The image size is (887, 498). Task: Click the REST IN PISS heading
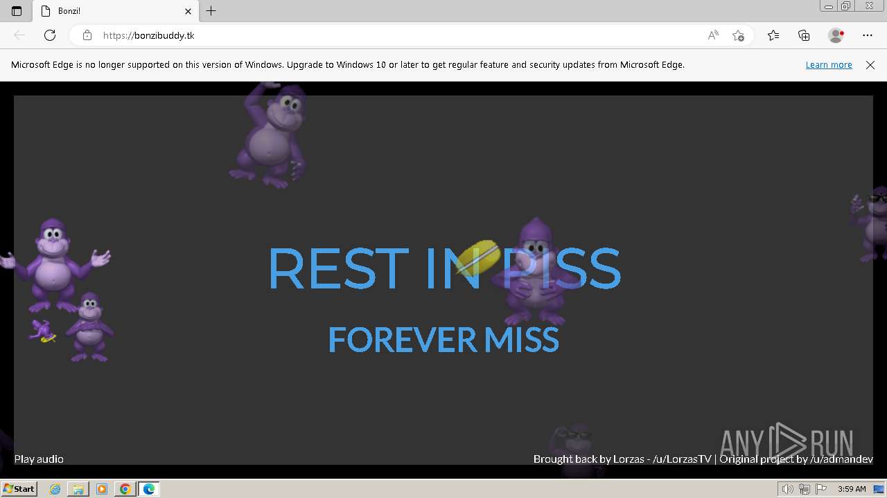tap(443, 268)
